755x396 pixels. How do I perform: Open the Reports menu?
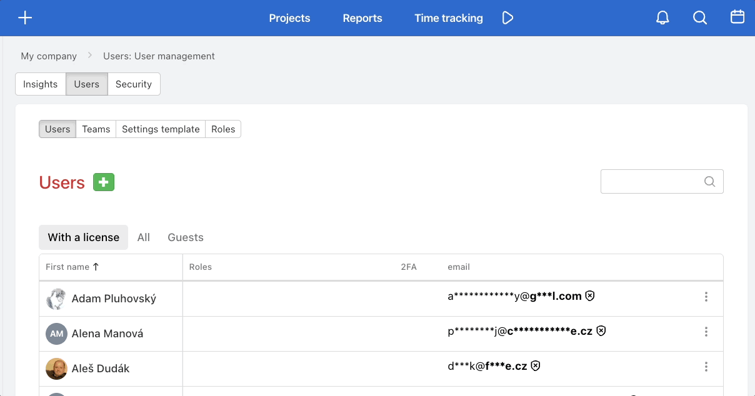click(x=362, y=18)
